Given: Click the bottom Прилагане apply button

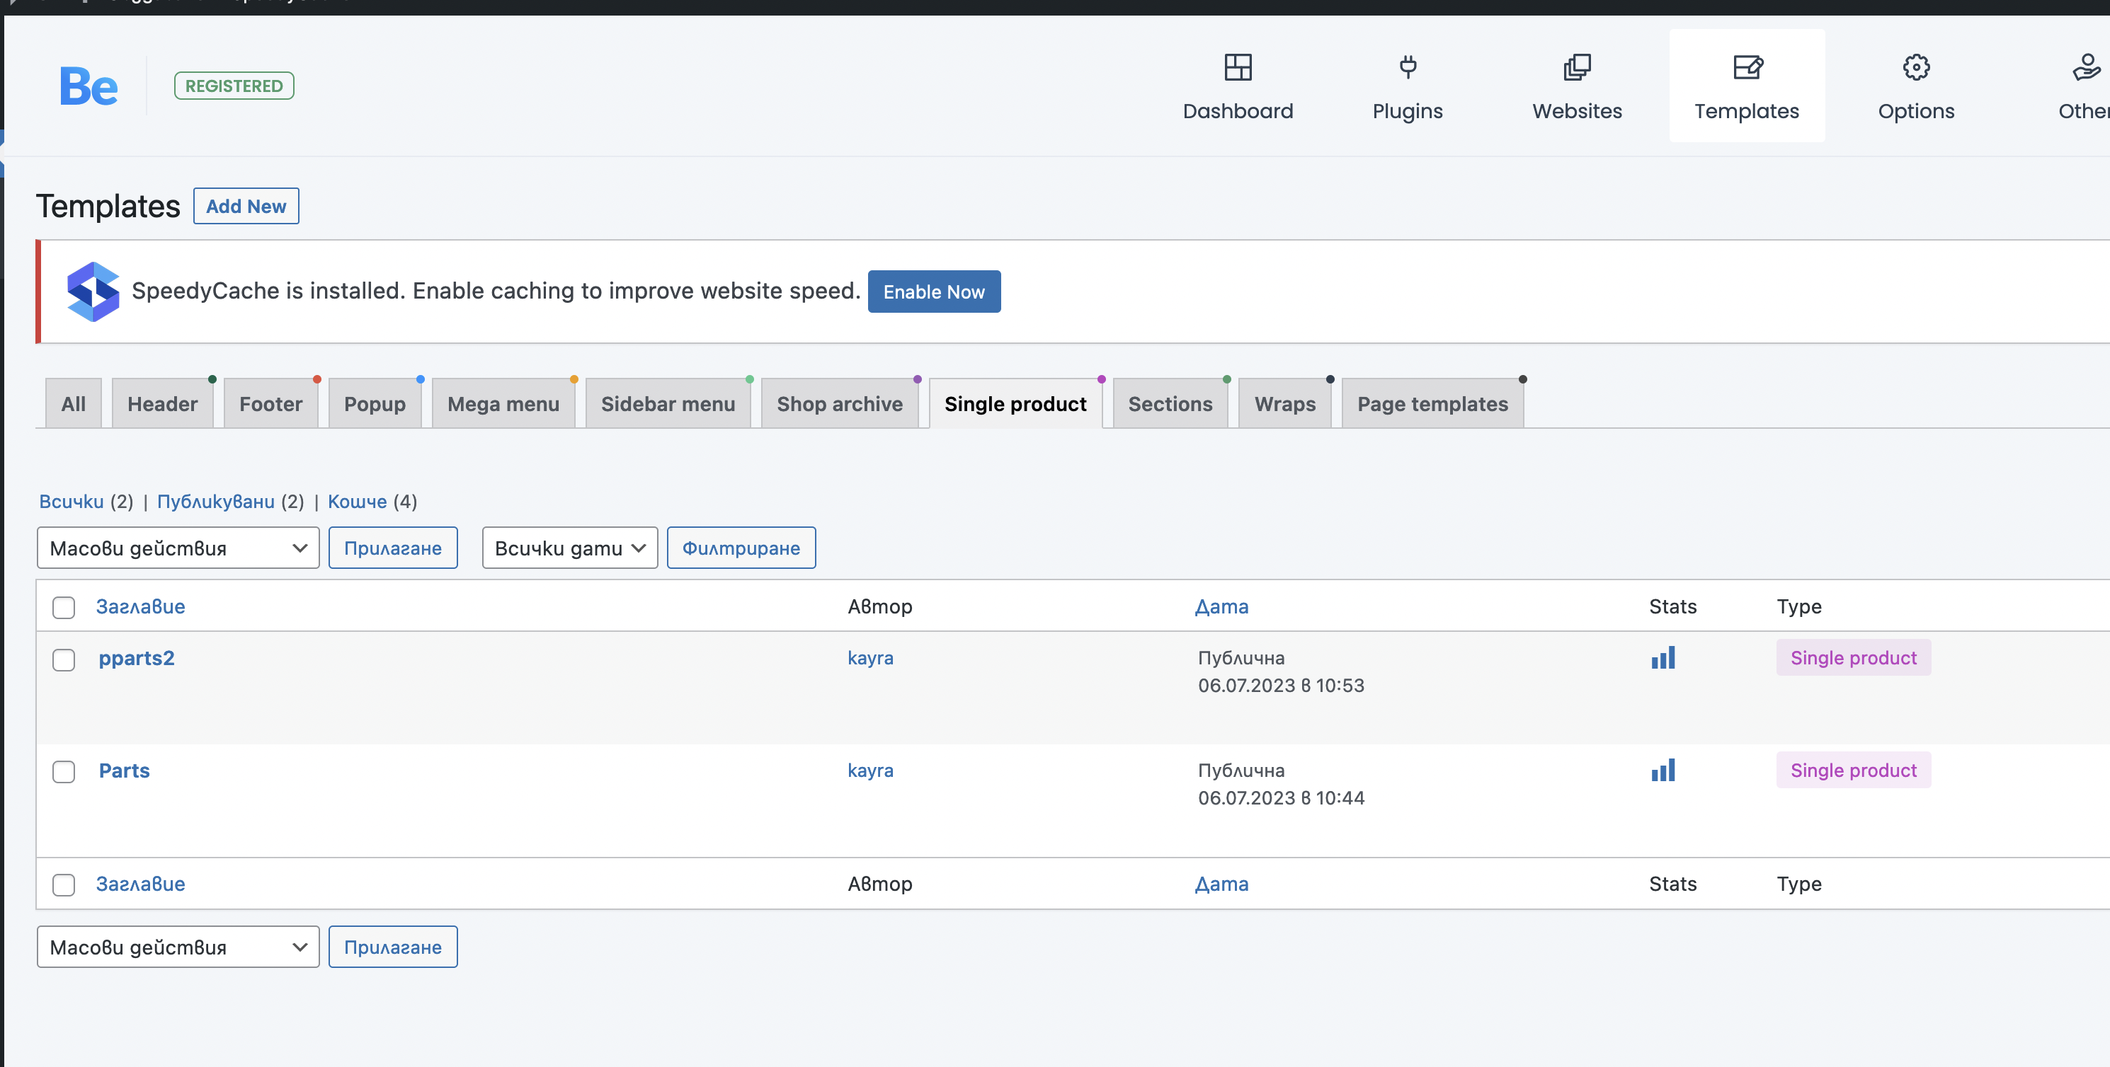Looking at the screenshot, I should 392,947.
